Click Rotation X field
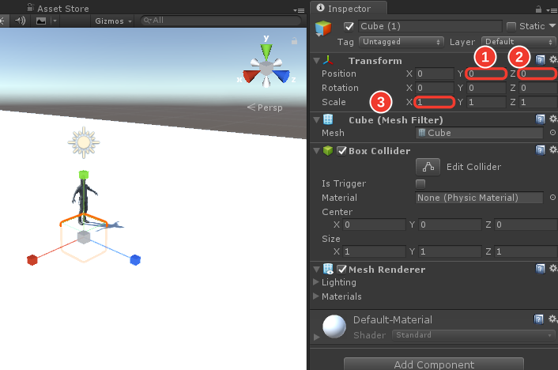The height and width of the screenshot is (370, 558). [x=434, y=88]
